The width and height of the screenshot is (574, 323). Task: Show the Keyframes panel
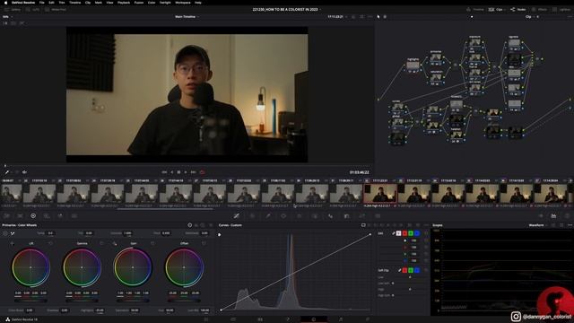(x=541, y=216)
